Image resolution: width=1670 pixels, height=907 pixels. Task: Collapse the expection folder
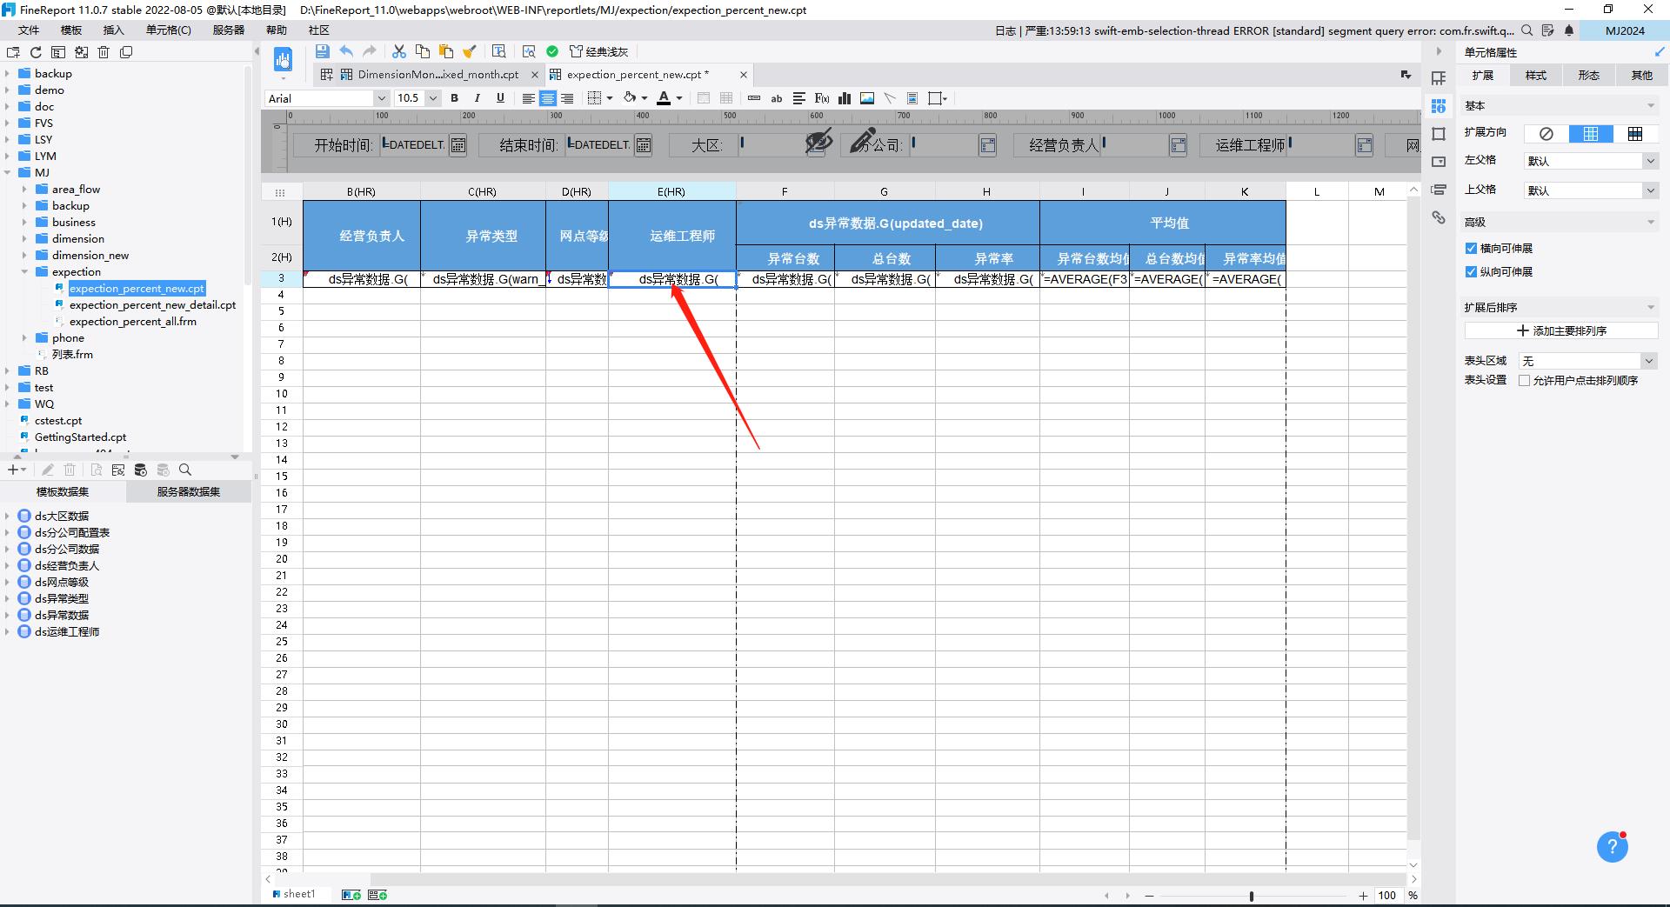(24, 272)
